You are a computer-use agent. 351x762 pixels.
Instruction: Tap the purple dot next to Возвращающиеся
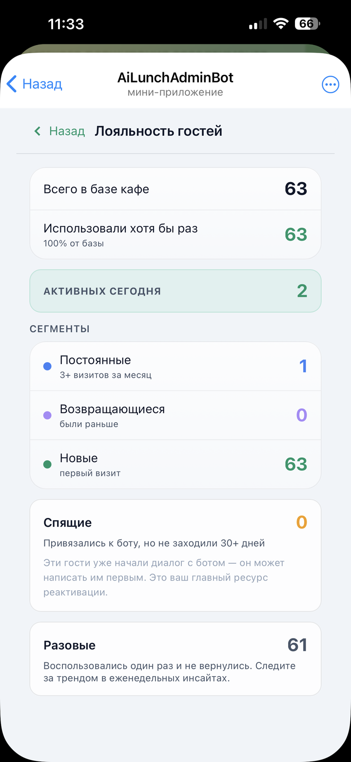tap(47, 415)
